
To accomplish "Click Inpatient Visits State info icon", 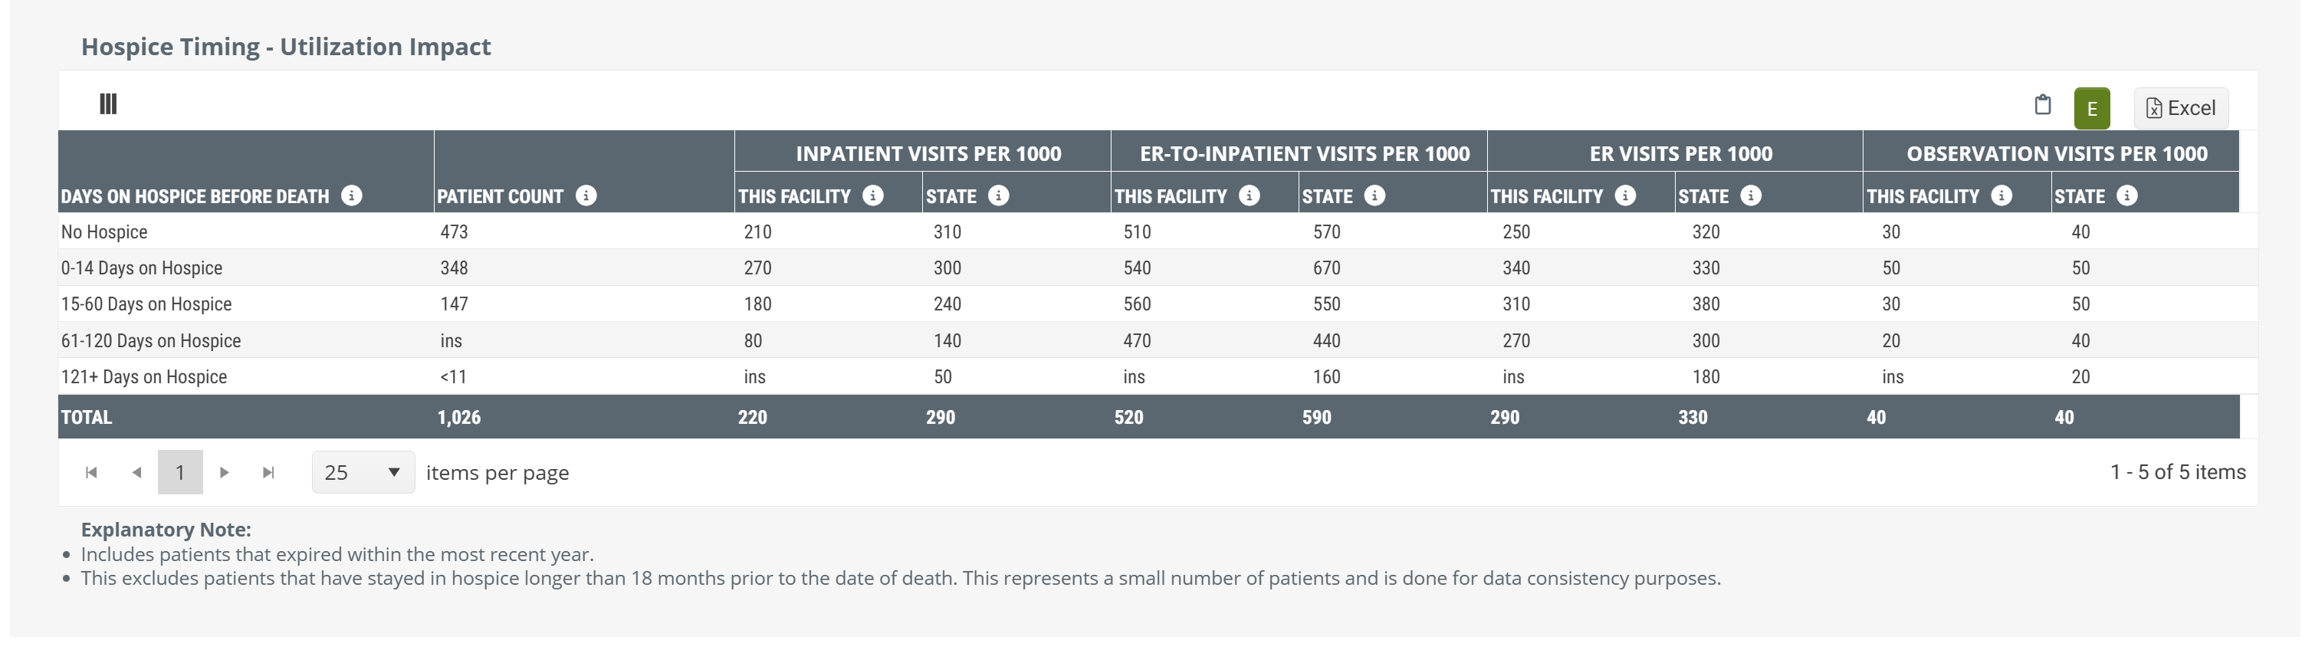I will (999, 195).
